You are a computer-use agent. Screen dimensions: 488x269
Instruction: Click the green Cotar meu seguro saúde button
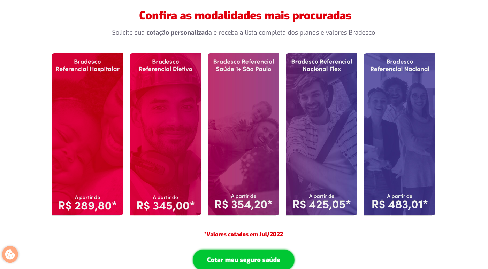coord(243,260)
